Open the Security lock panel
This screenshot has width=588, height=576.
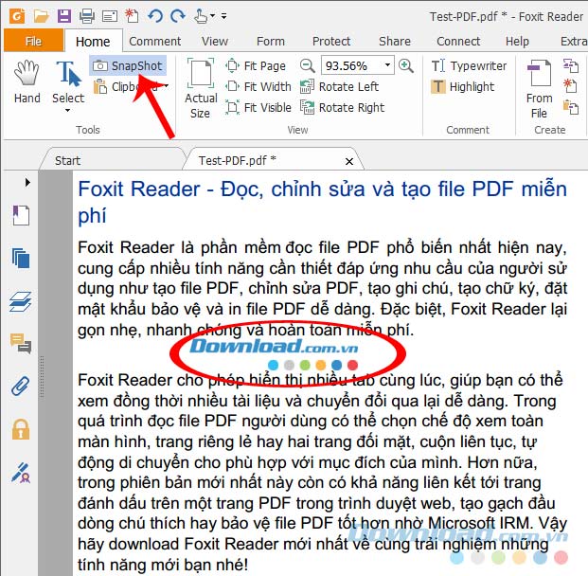pyautogui.click(x=21, y=429)
